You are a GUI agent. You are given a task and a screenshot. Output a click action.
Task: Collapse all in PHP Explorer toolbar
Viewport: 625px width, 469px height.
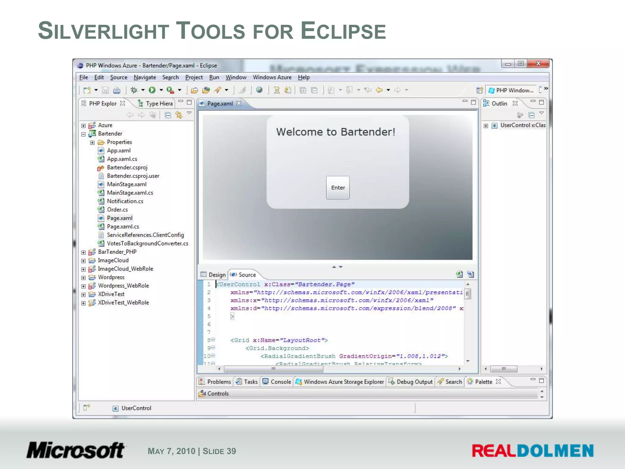168,115
